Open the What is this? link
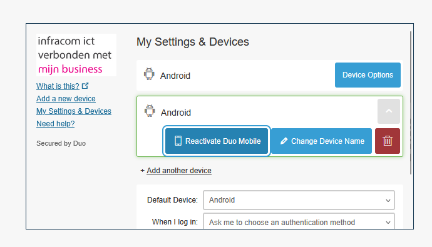Viewport: 432px width, 247px height. coord(58,86)
